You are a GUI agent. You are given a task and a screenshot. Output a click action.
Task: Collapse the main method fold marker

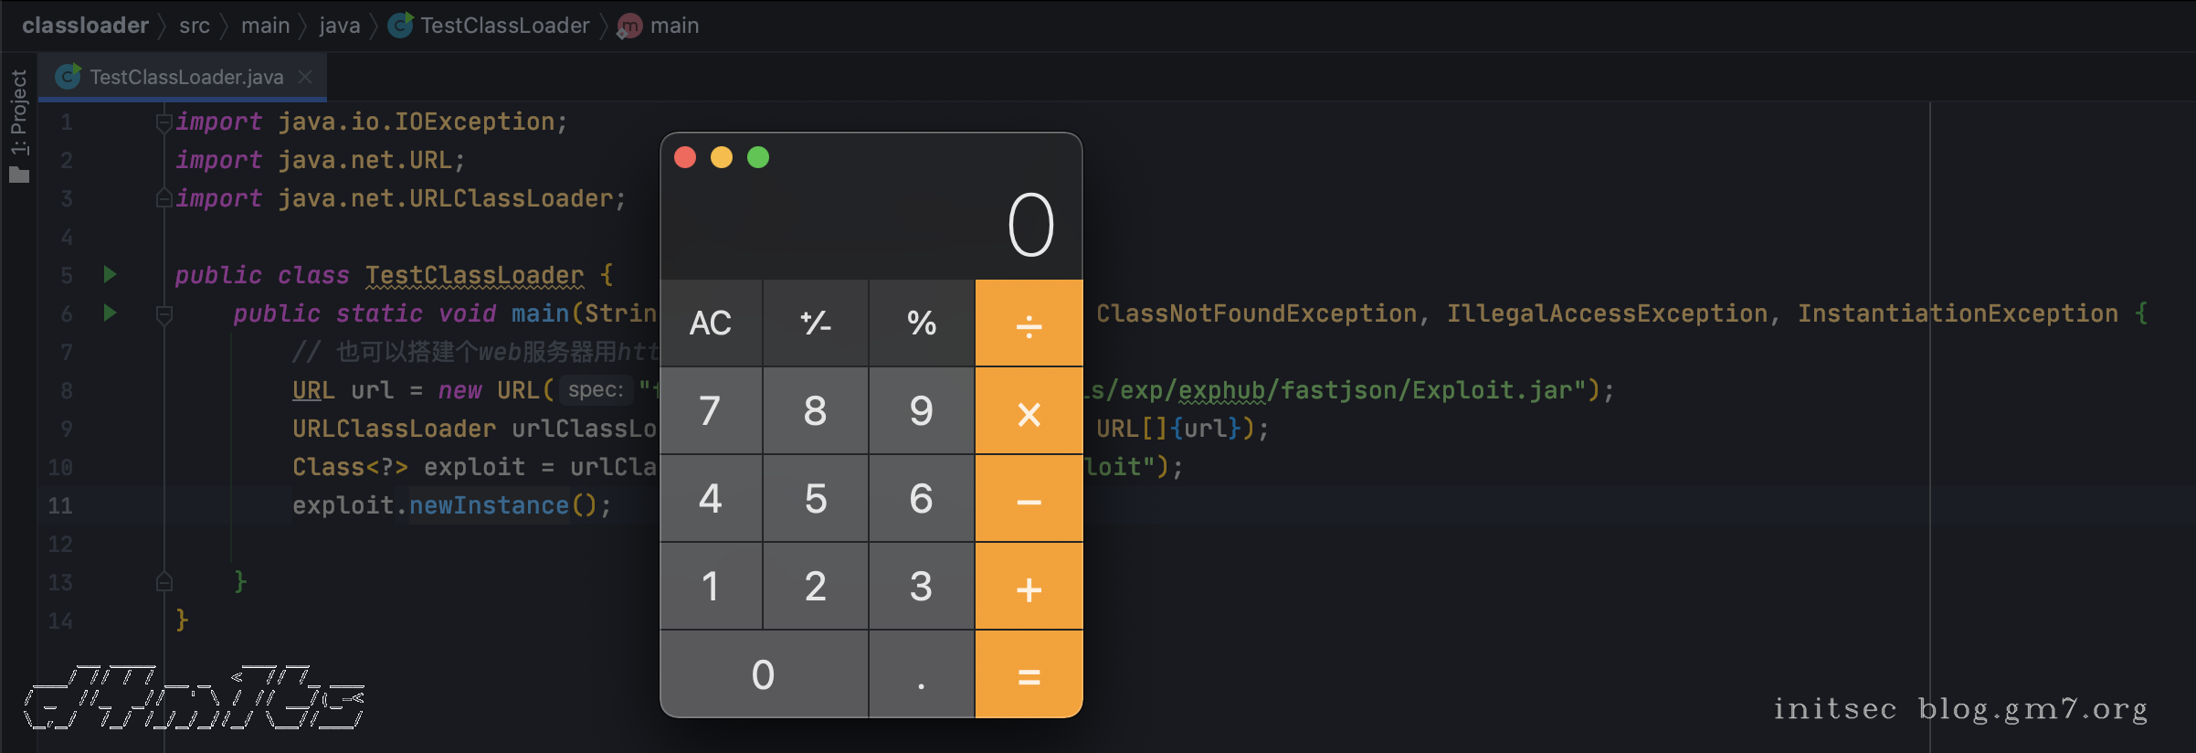[164, 314]
